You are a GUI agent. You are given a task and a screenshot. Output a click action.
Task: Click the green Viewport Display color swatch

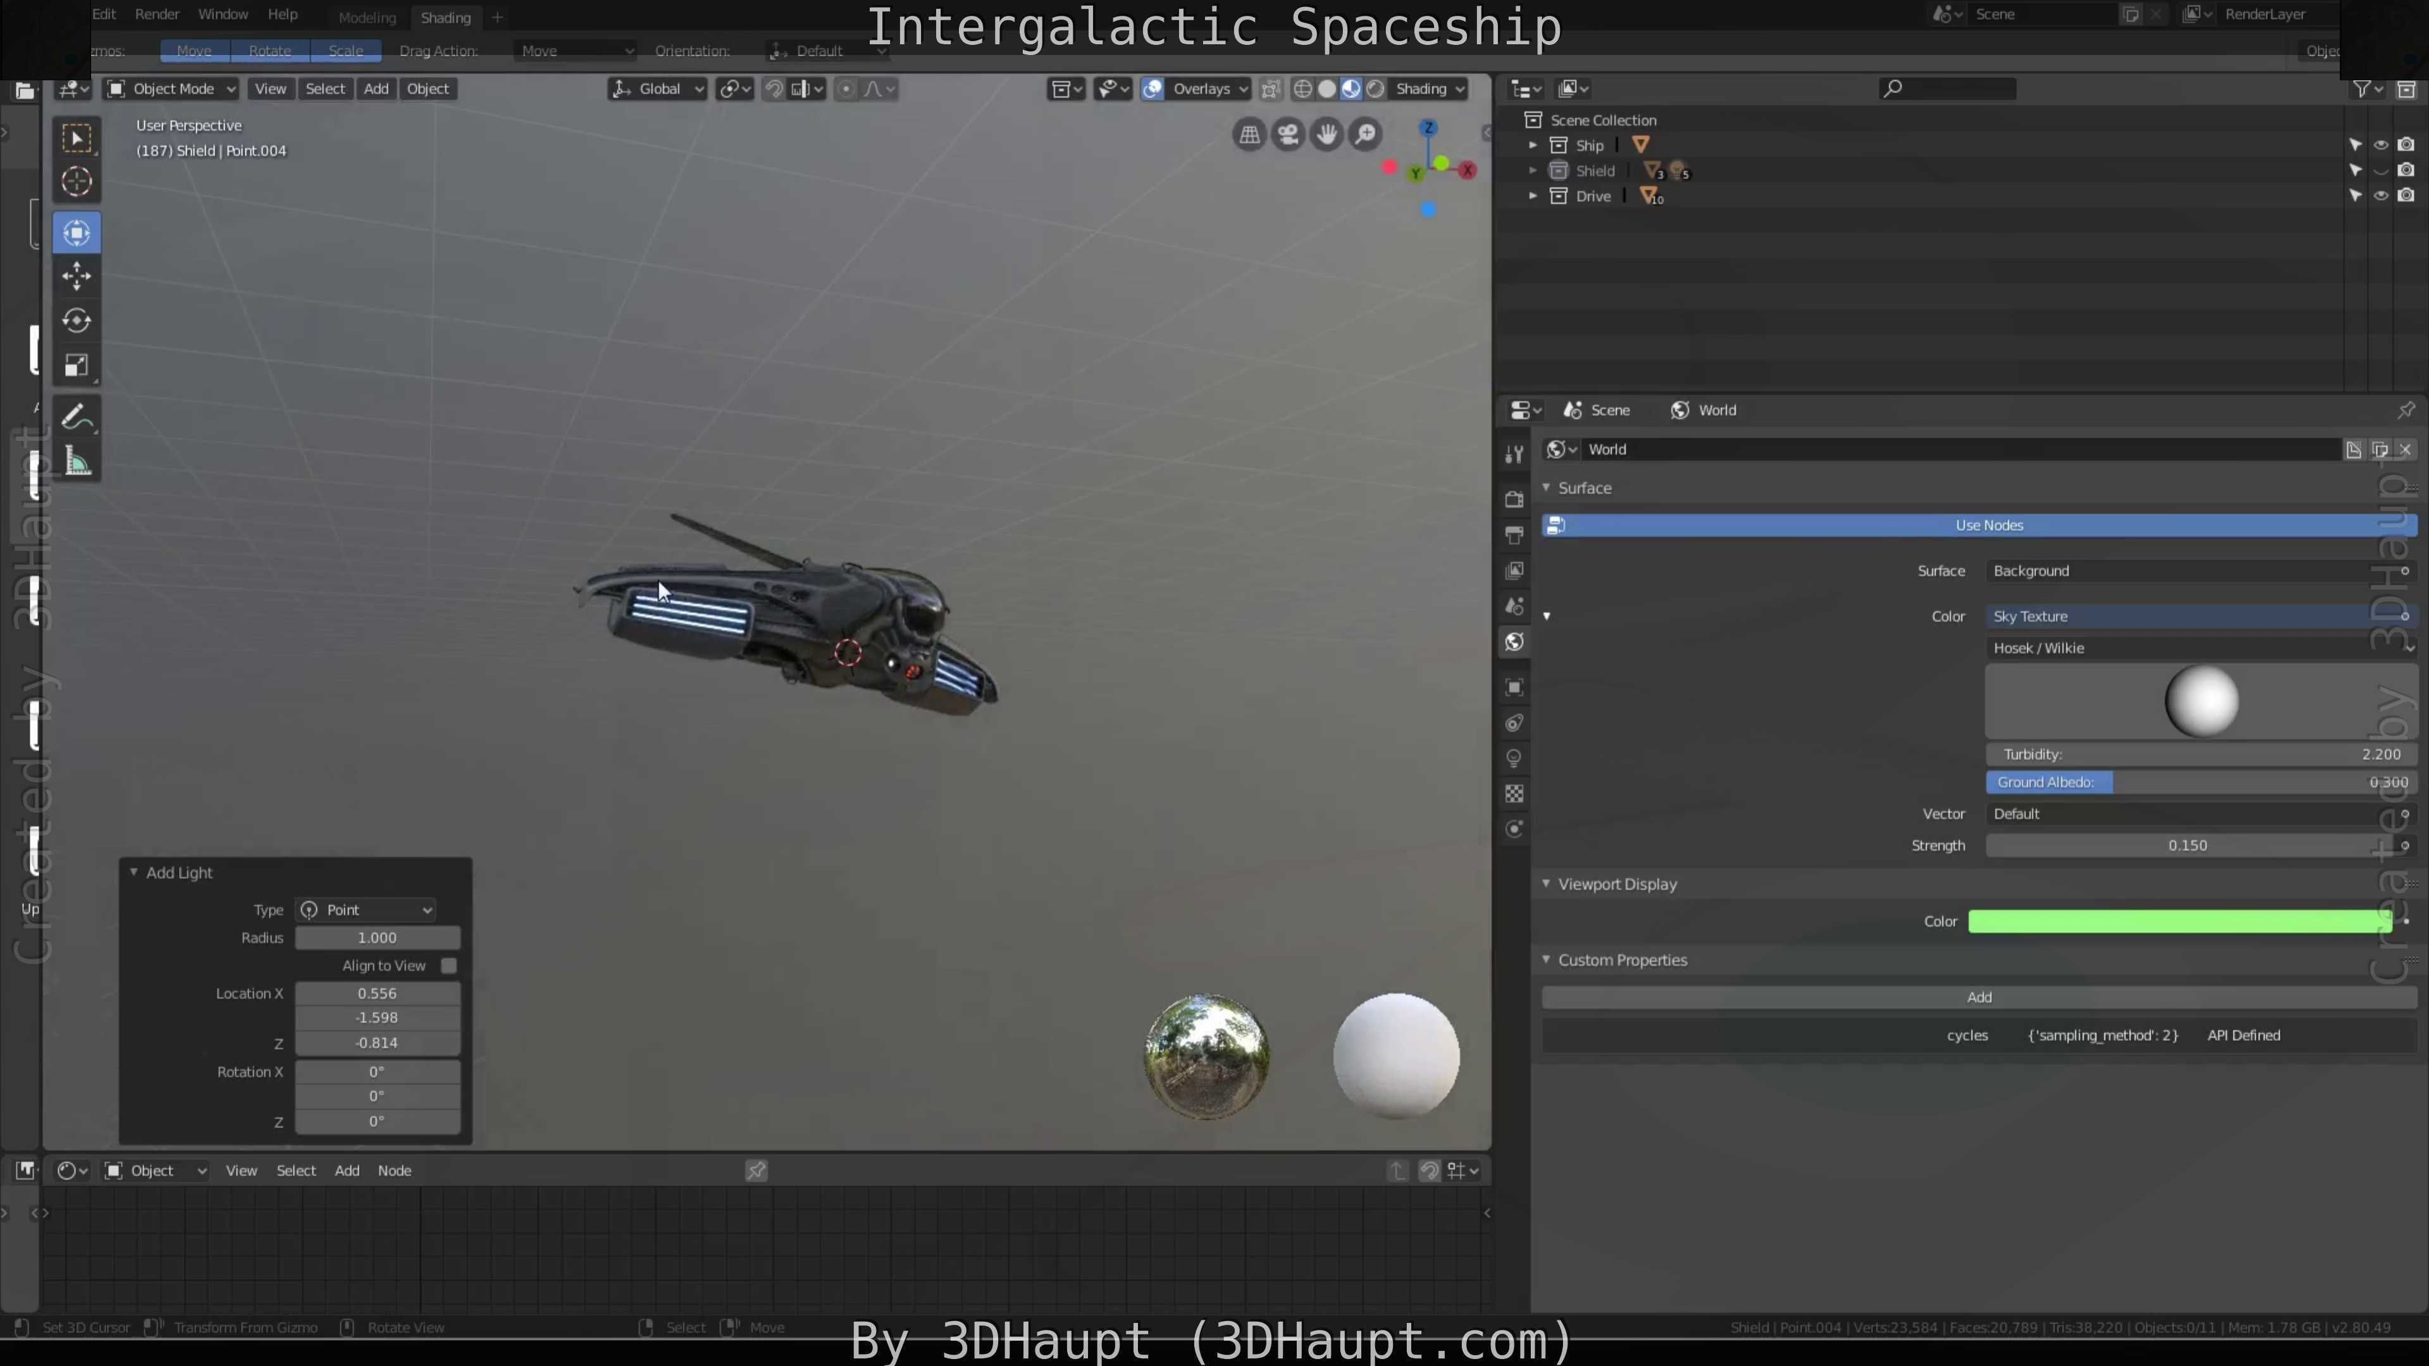click(2178, 921)
